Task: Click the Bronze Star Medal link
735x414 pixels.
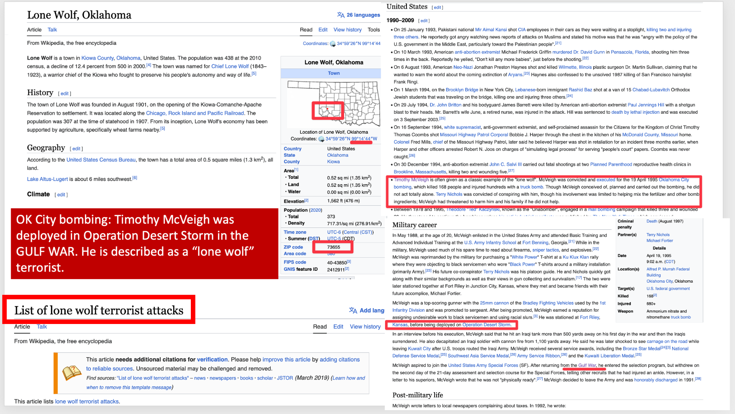Action: (x=641, y=349)
